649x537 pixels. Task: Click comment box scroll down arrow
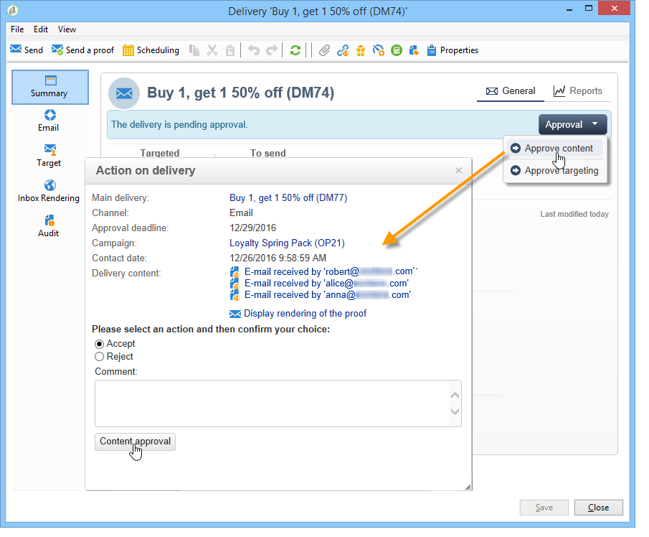pos(455,412)
